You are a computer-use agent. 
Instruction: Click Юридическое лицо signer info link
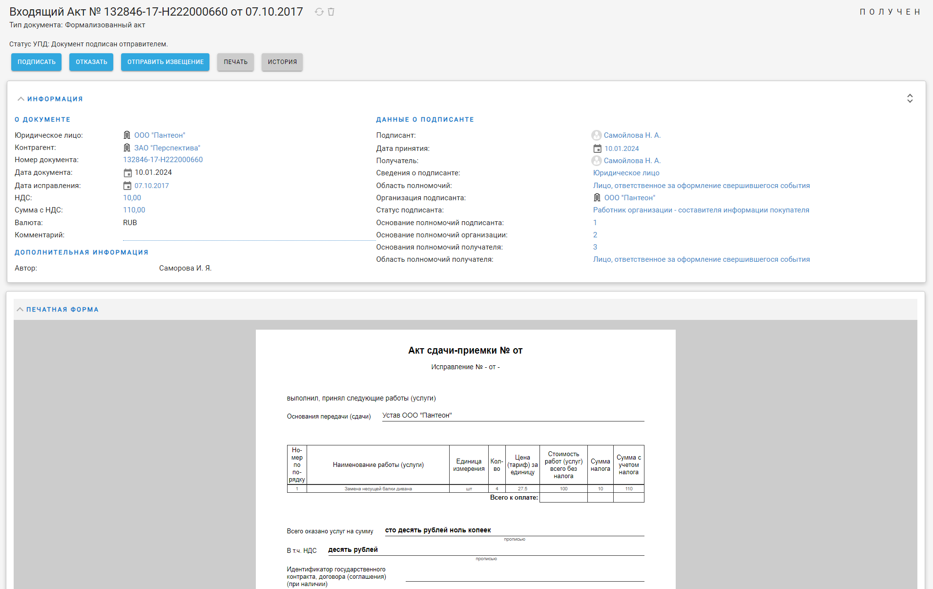626,173
